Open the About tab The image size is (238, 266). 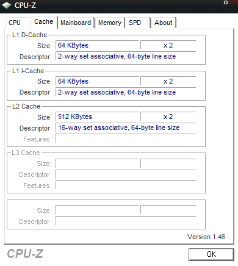[164, 23]
